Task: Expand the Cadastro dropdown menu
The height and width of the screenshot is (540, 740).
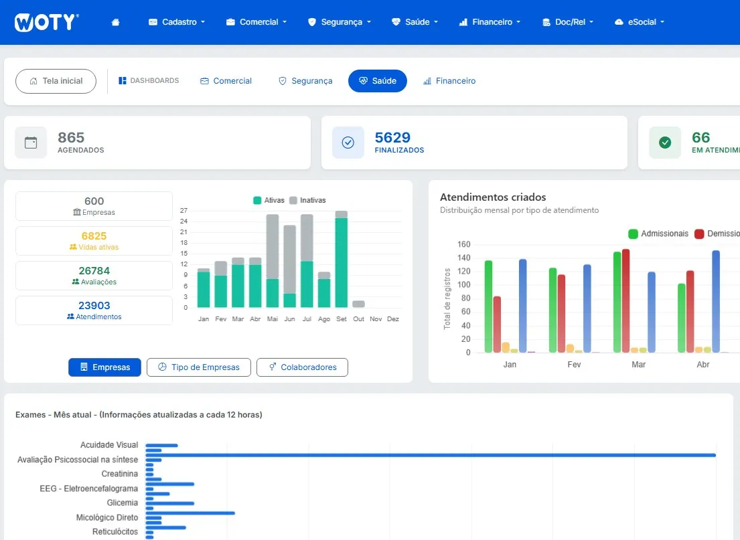Action: [203, 22]
